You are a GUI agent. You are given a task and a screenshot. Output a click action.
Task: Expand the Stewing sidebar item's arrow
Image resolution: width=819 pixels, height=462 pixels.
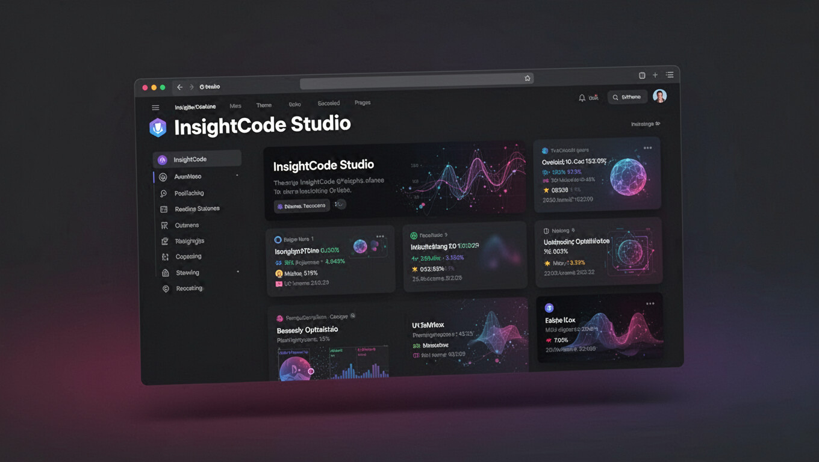click(238, 272)
